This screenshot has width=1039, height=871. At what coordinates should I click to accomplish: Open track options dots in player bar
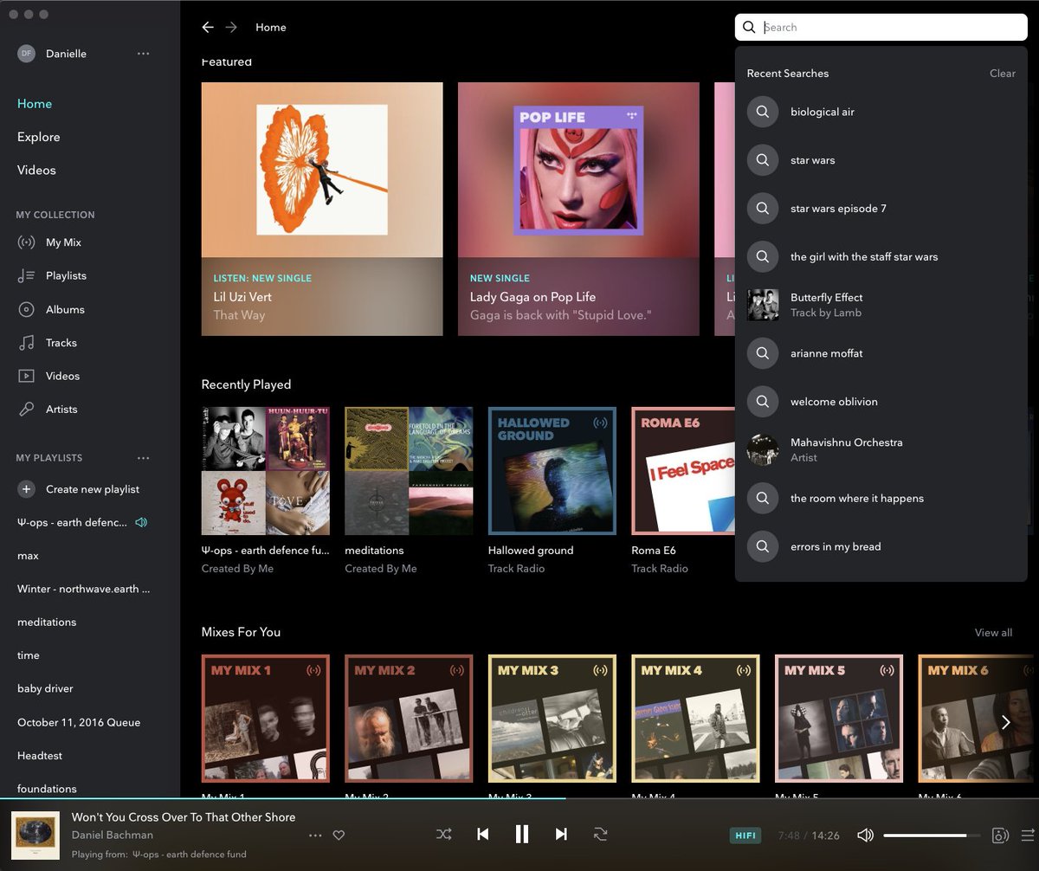[315, 836]
